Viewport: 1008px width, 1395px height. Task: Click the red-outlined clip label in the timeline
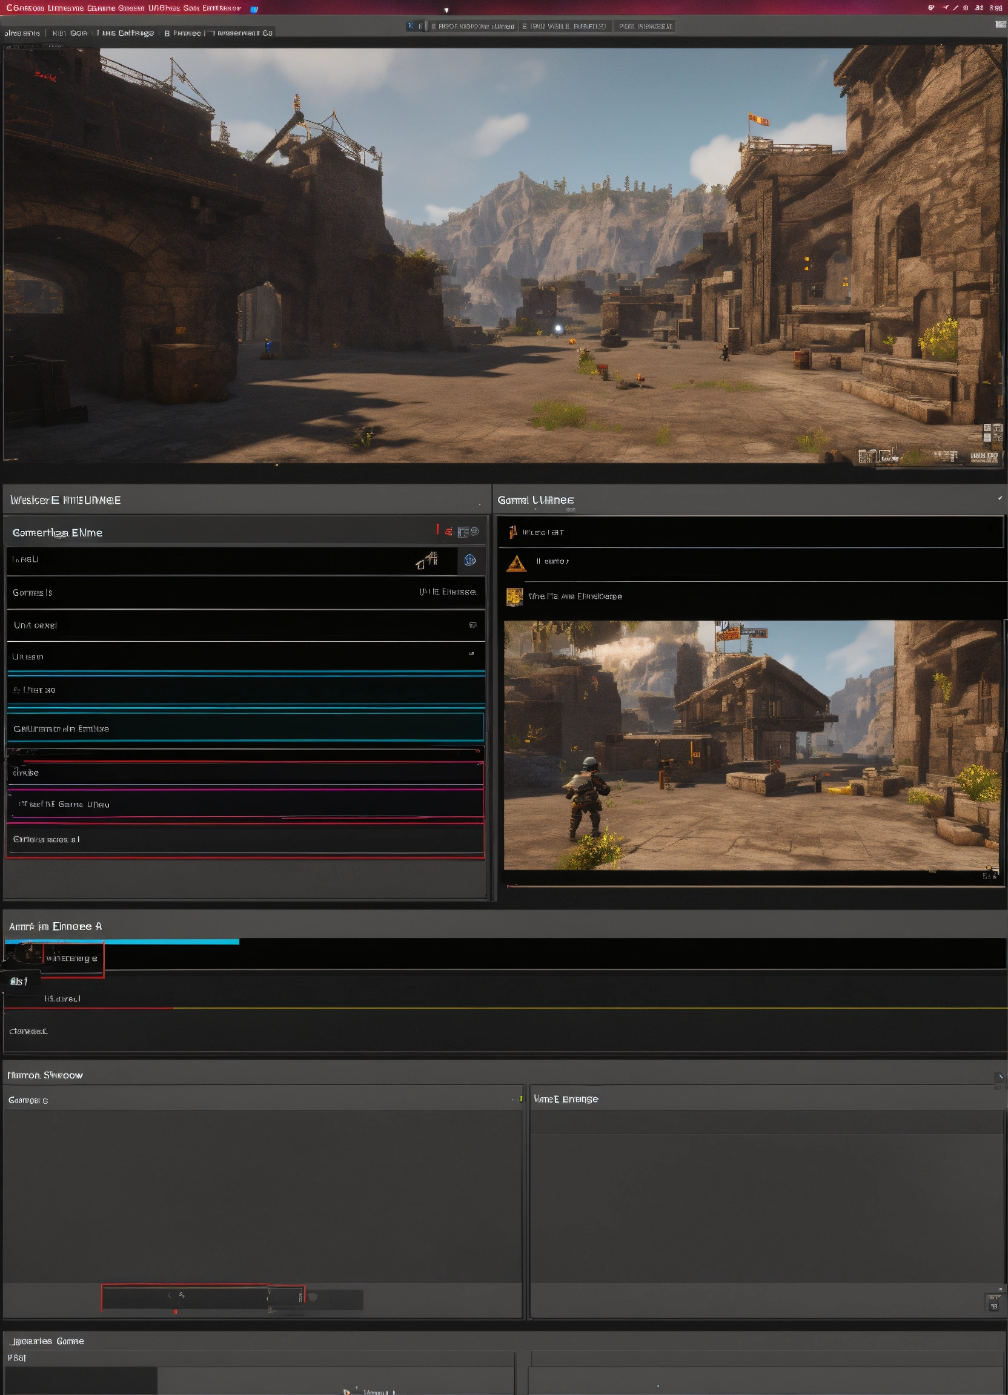click(73, 958)
